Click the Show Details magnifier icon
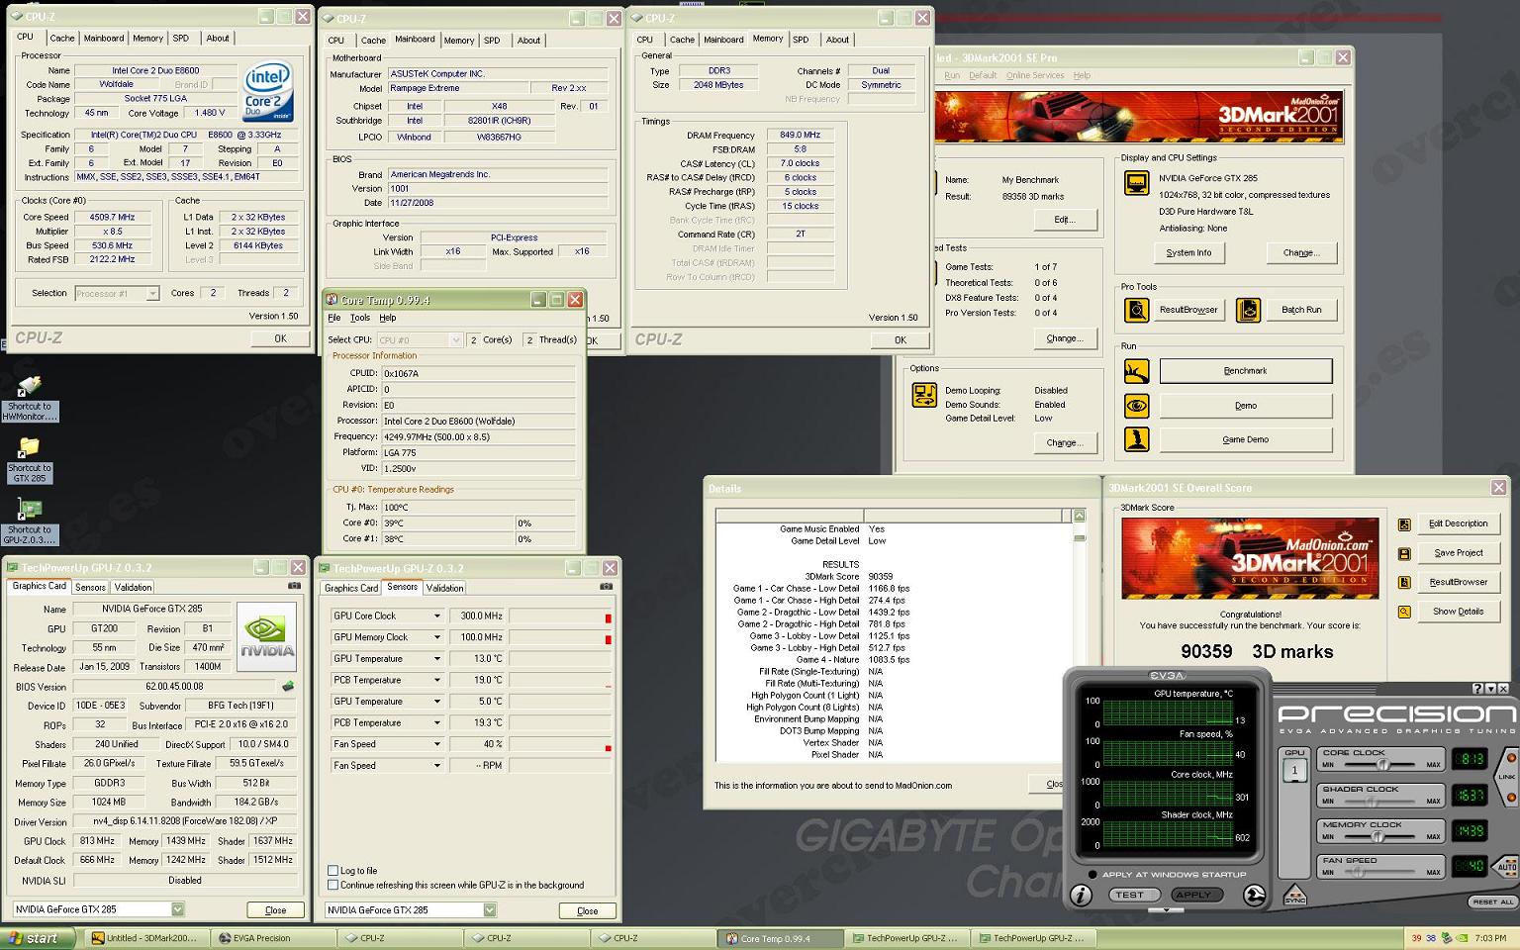Viewport: 1520px width, 950px height. coord(1404,612)
